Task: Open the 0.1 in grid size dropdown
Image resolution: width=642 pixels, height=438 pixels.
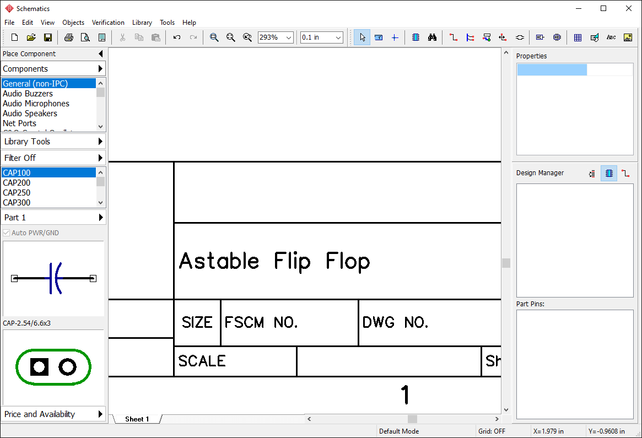Action: point(338,37)
